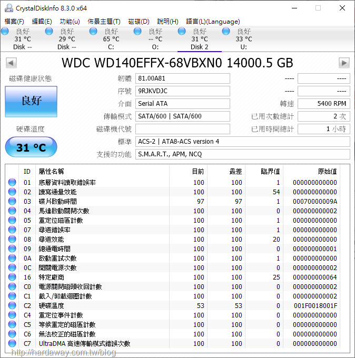Open the 語言(L)(Language) menu

(x=213, y=22)
